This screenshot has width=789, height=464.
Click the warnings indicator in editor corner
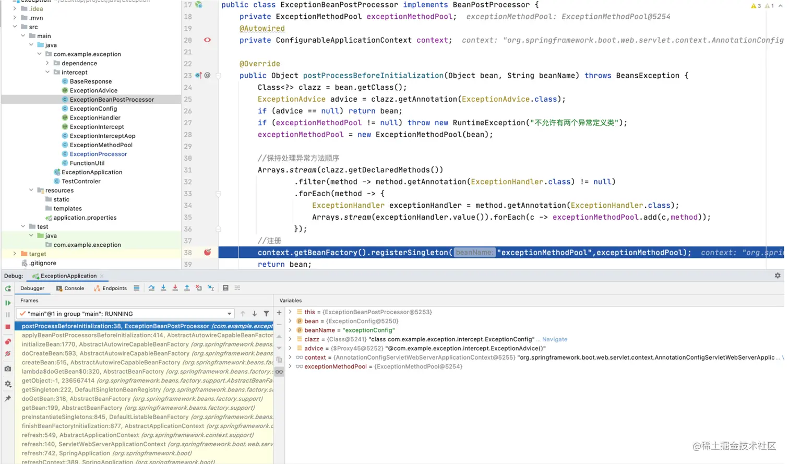[762, 6]
